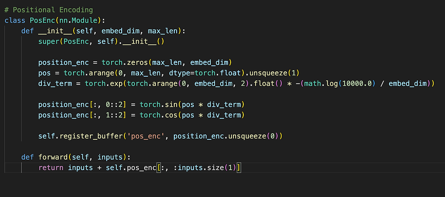The width and height of the screenshot is (445, 197).
Task: Click 'zeros' in torch.zeros call
Action: tap(137, 63)
